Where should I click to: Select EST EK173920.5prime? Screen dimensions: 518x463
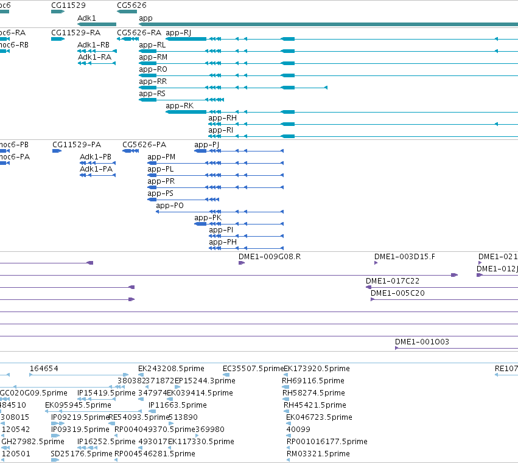click(x=317, y=369)
